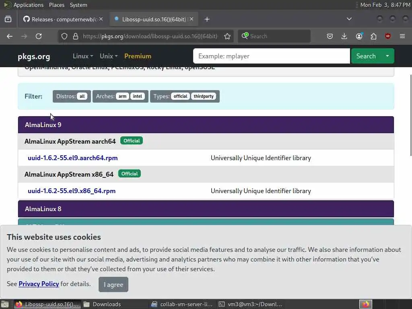Switch to the Releases computernewb tab
Image resolution: width=412 pixels, height=309 pixels.
coord(63,19)
